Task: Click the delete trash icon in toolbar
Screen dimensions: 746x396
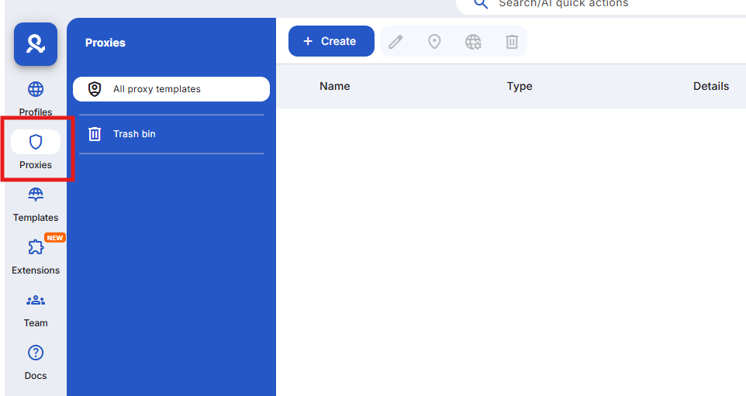Action: click(x=512, y=42)
